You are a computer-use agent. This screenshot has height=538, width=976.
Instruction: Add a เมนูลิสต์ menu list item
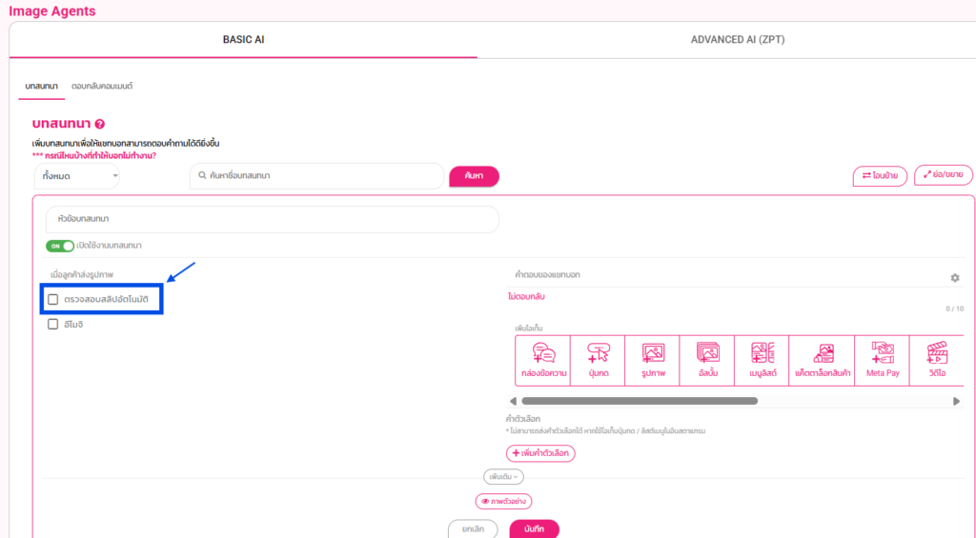point(762,361)
